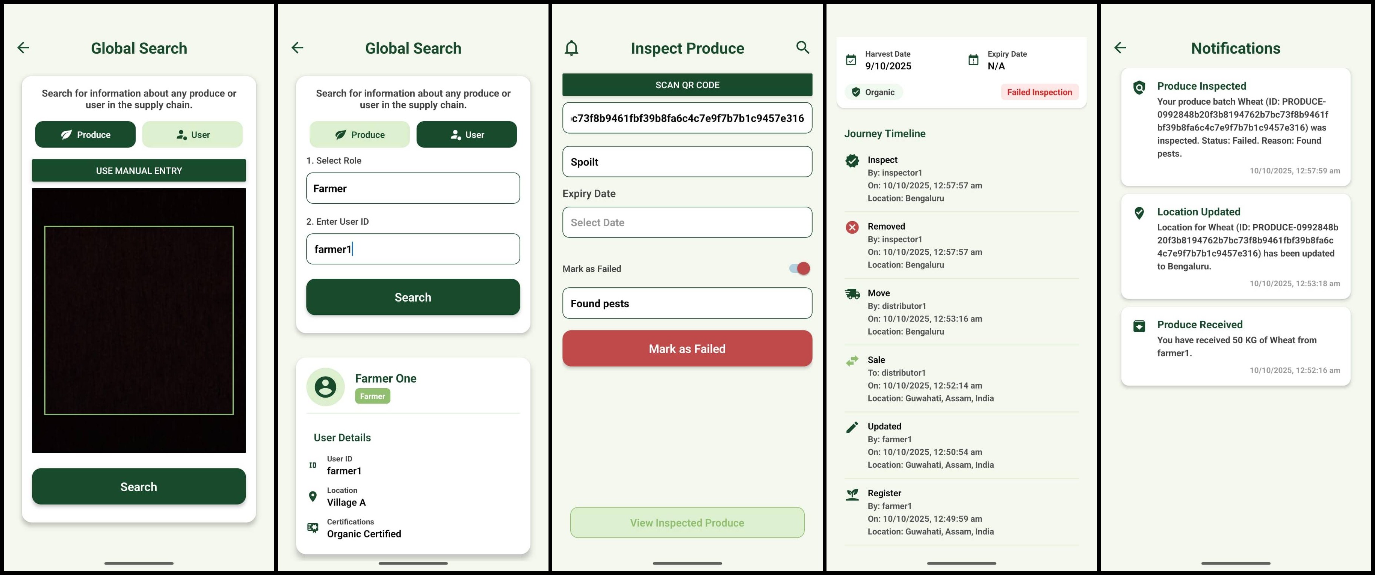
Task: Tap Location Updated pin icon
Action: [1139, 213]
